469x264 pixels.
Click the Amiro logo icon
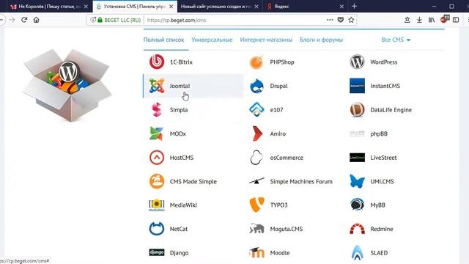point(256,133)
